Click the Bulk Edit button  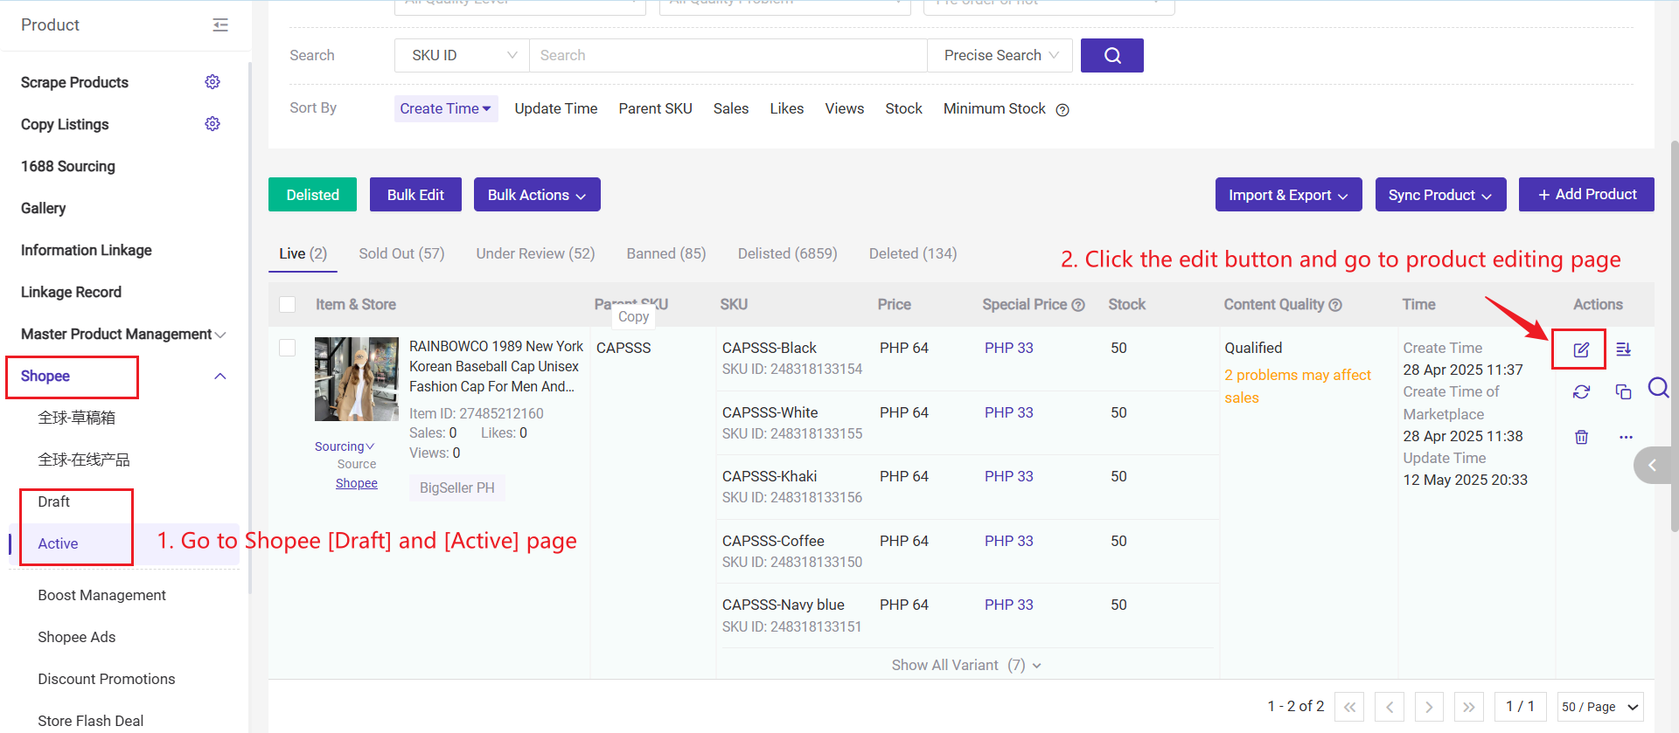(415, 195)
